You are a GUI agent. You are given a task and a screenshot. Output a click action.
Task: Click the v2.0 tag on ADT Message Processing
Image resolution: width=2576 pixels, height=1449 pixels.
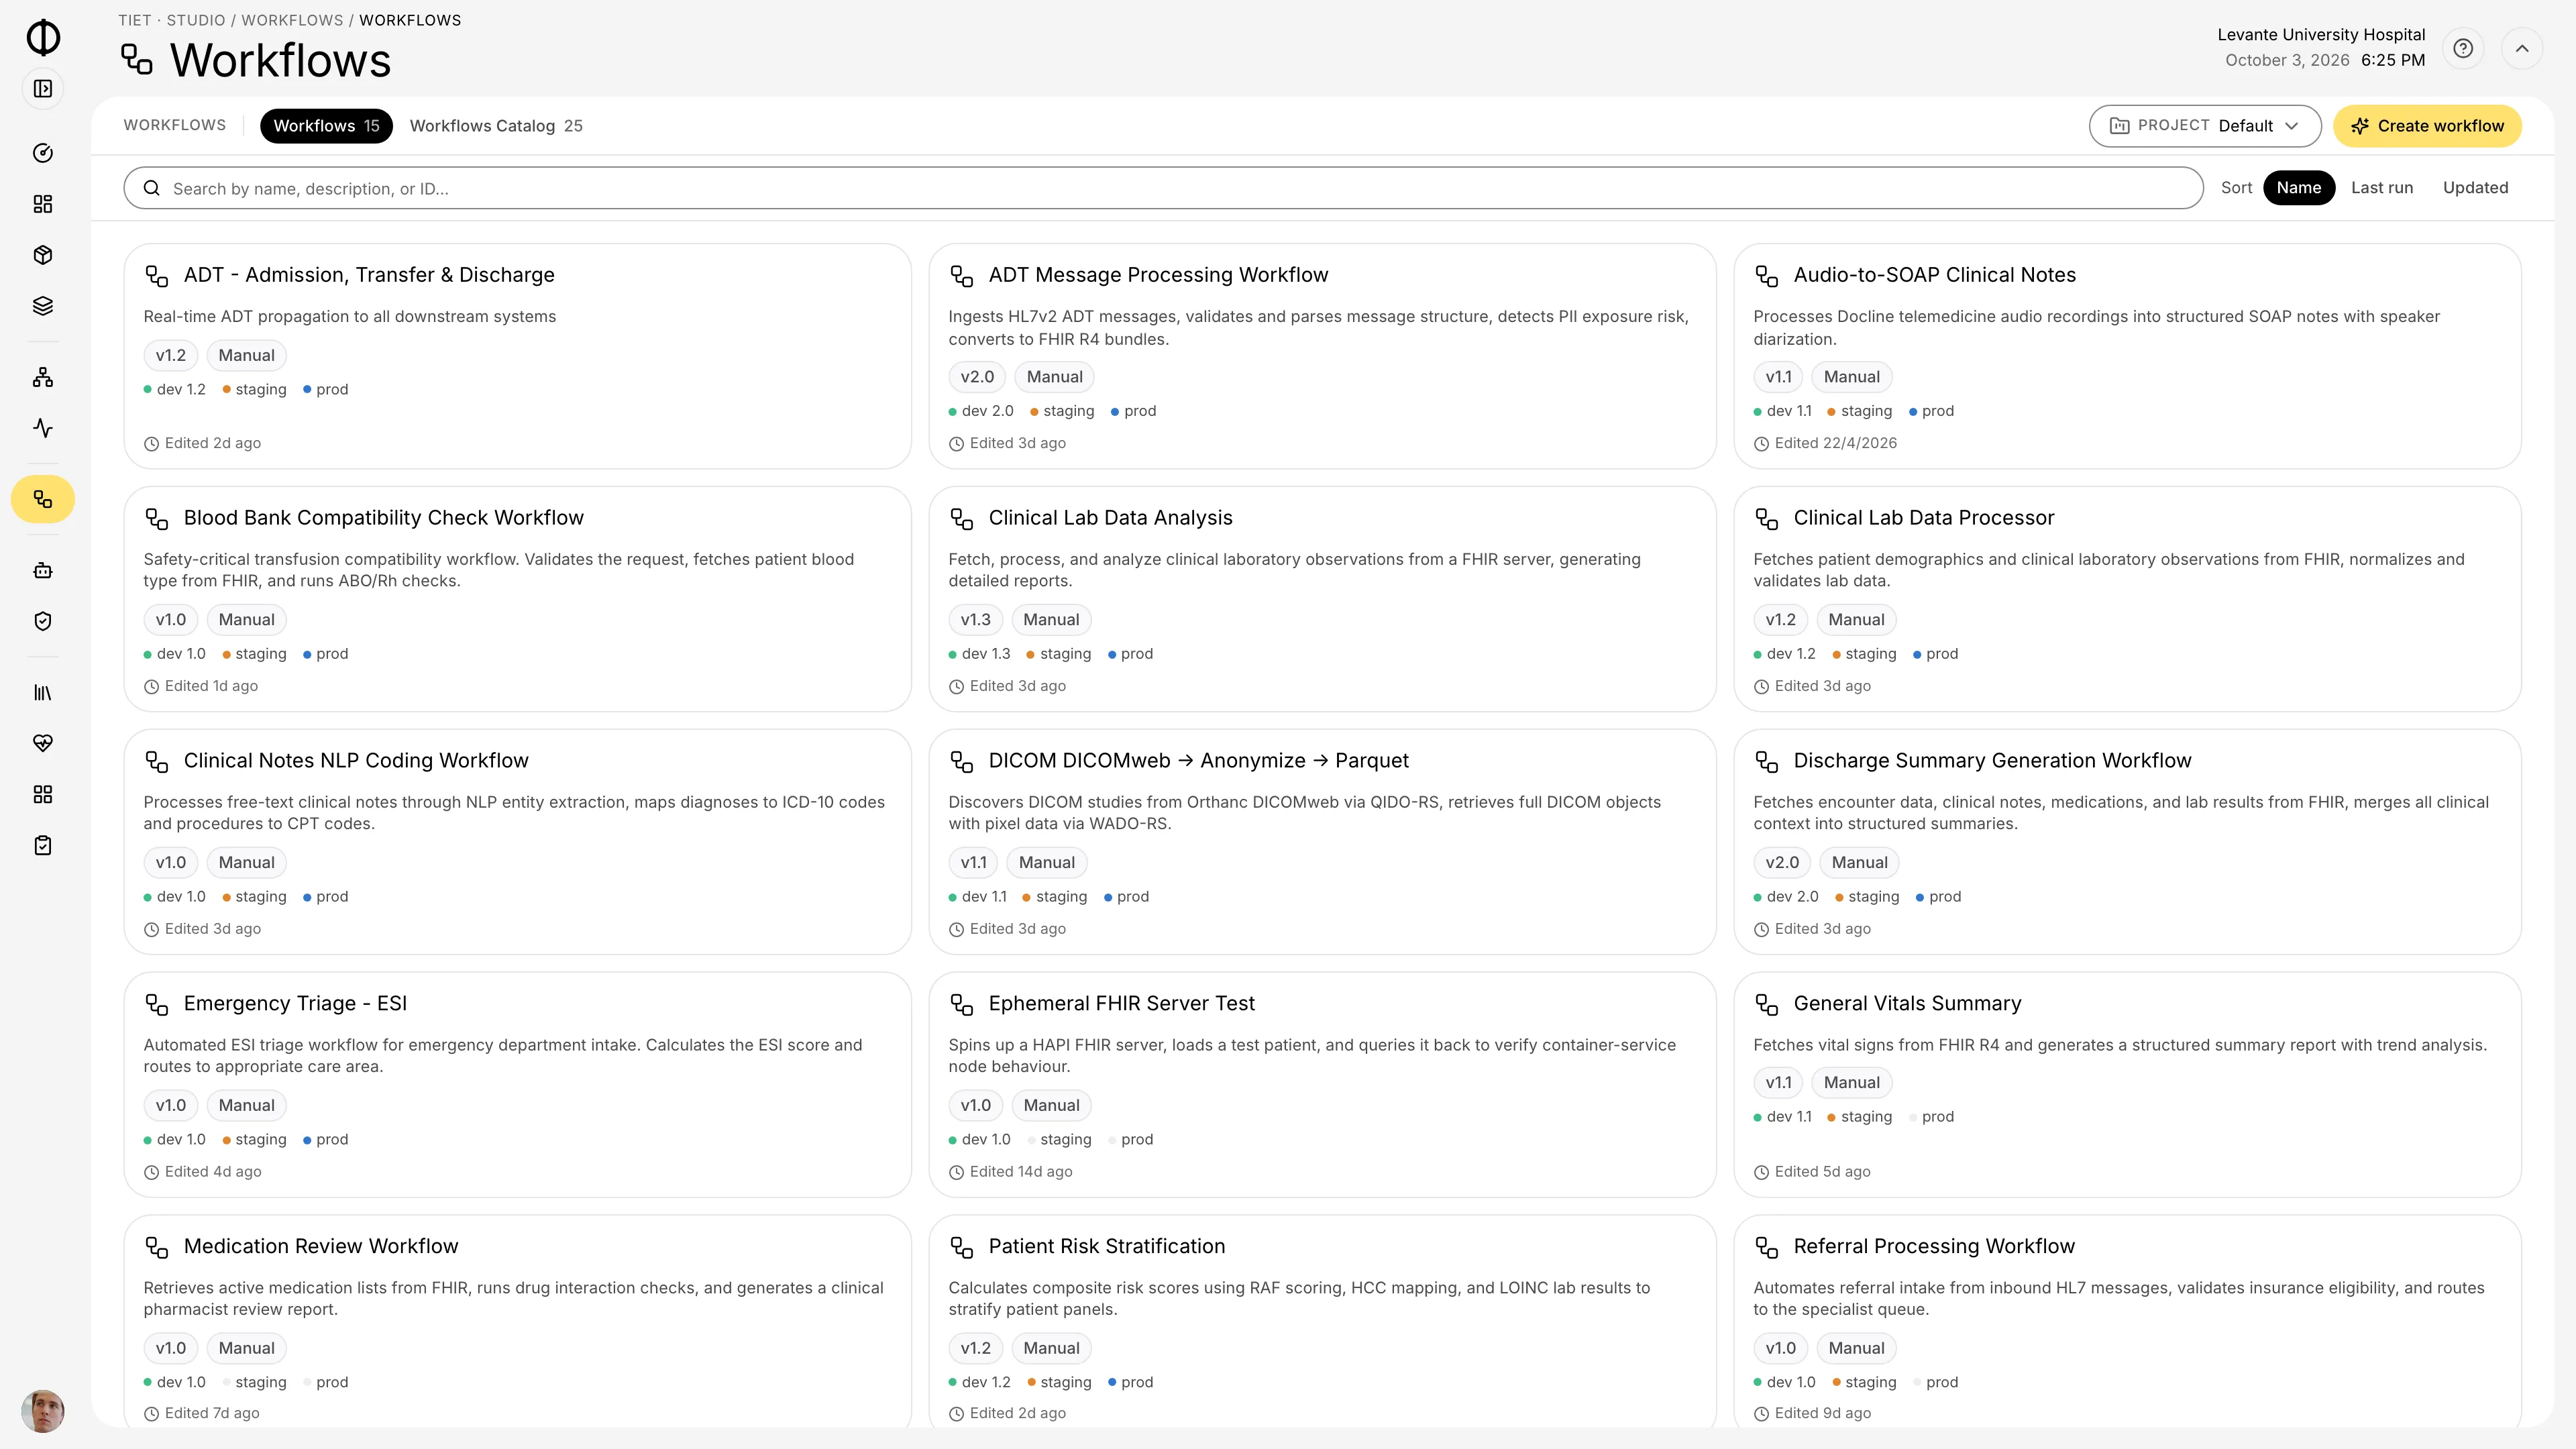pos(977,377)
